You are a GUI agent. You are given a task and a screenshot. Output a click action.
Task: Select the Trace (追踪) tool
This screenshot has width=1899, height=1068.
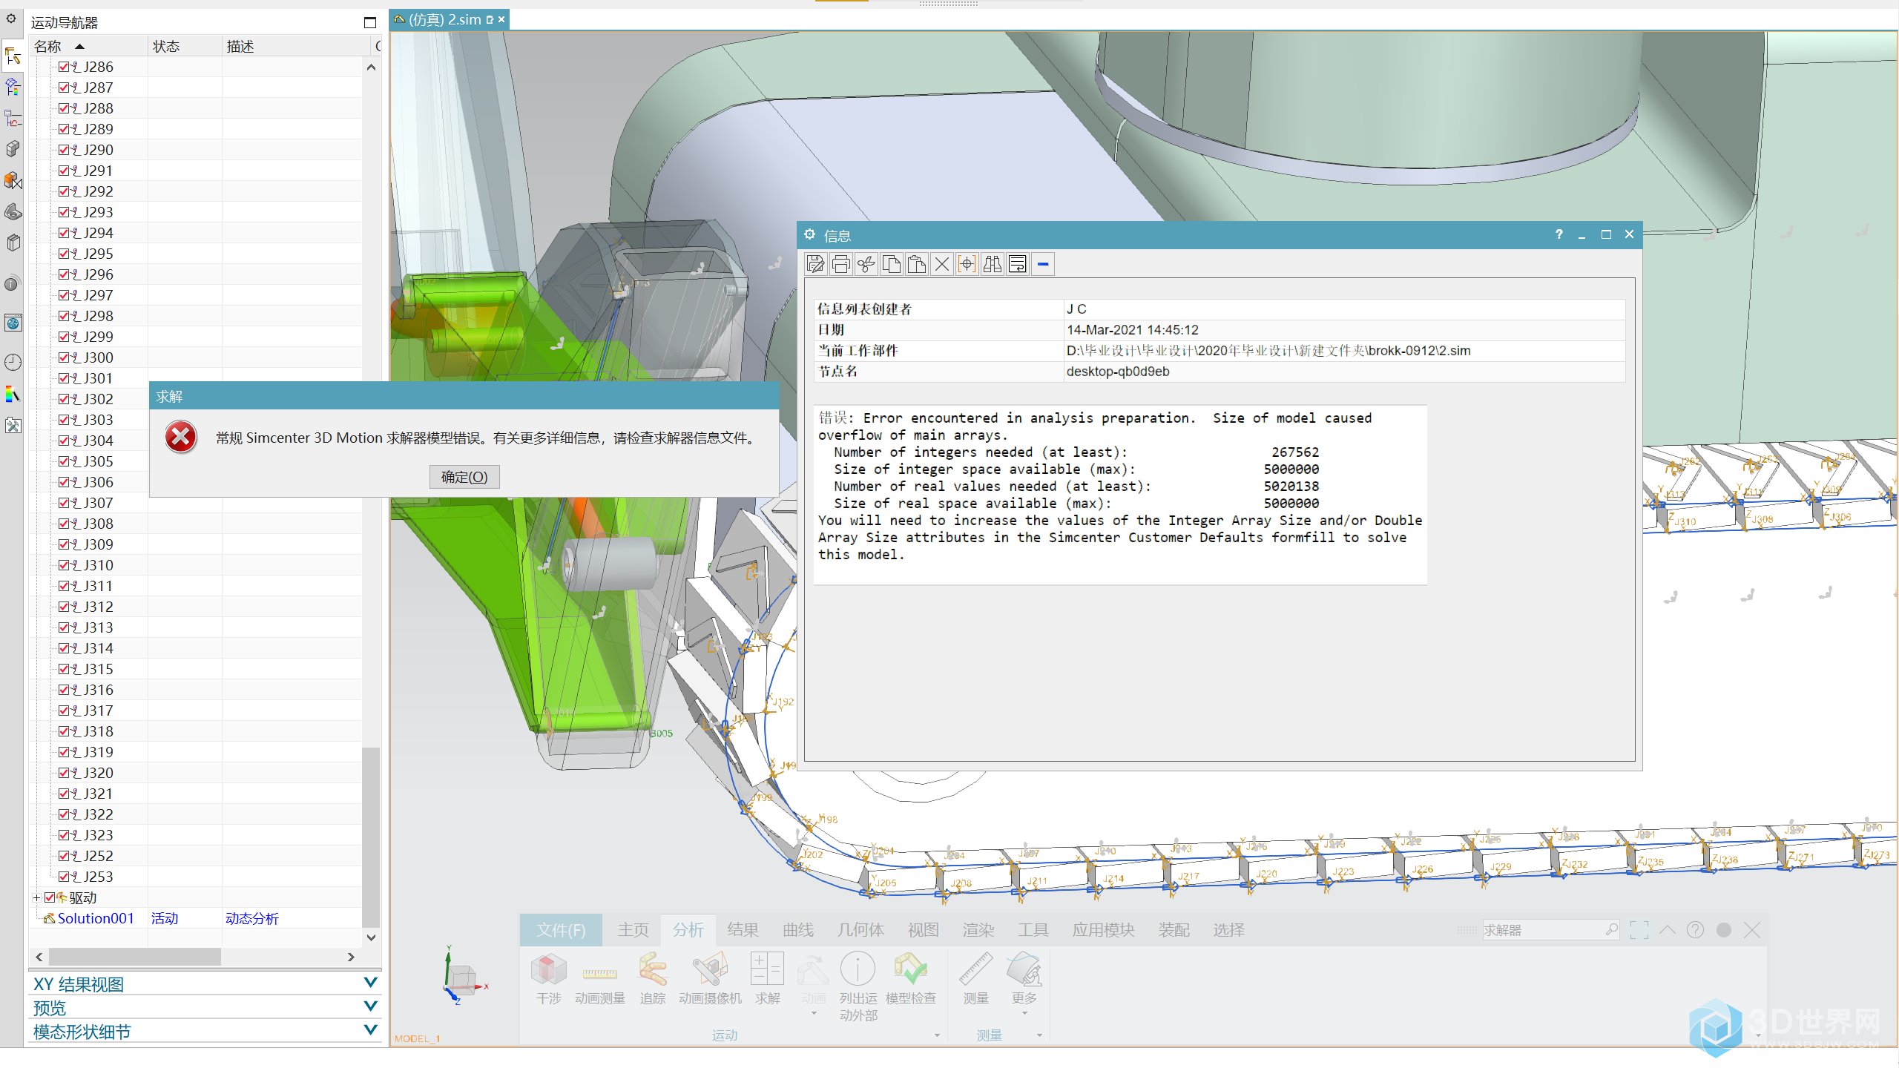point(652,979)
